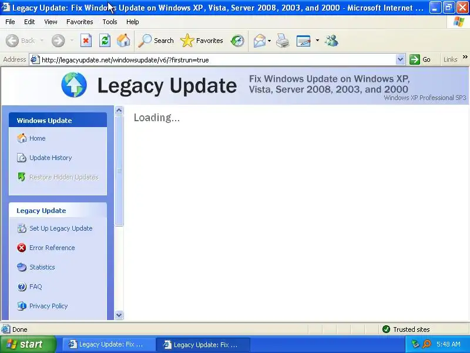Image resolution: width=470 pixels, height=353 pixels.
Task: Switch to second Legacy Update taskbar window
Action: pos(203,344)
